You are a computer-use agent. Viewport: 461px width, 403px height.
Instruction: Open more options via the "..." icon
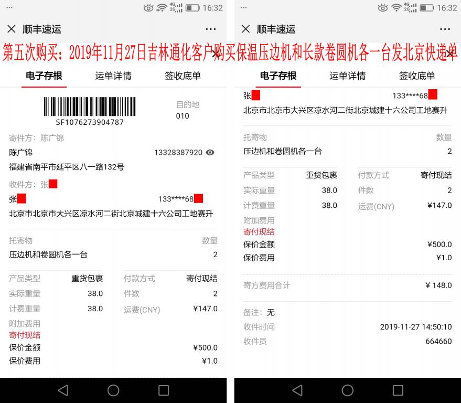(210, 29)
